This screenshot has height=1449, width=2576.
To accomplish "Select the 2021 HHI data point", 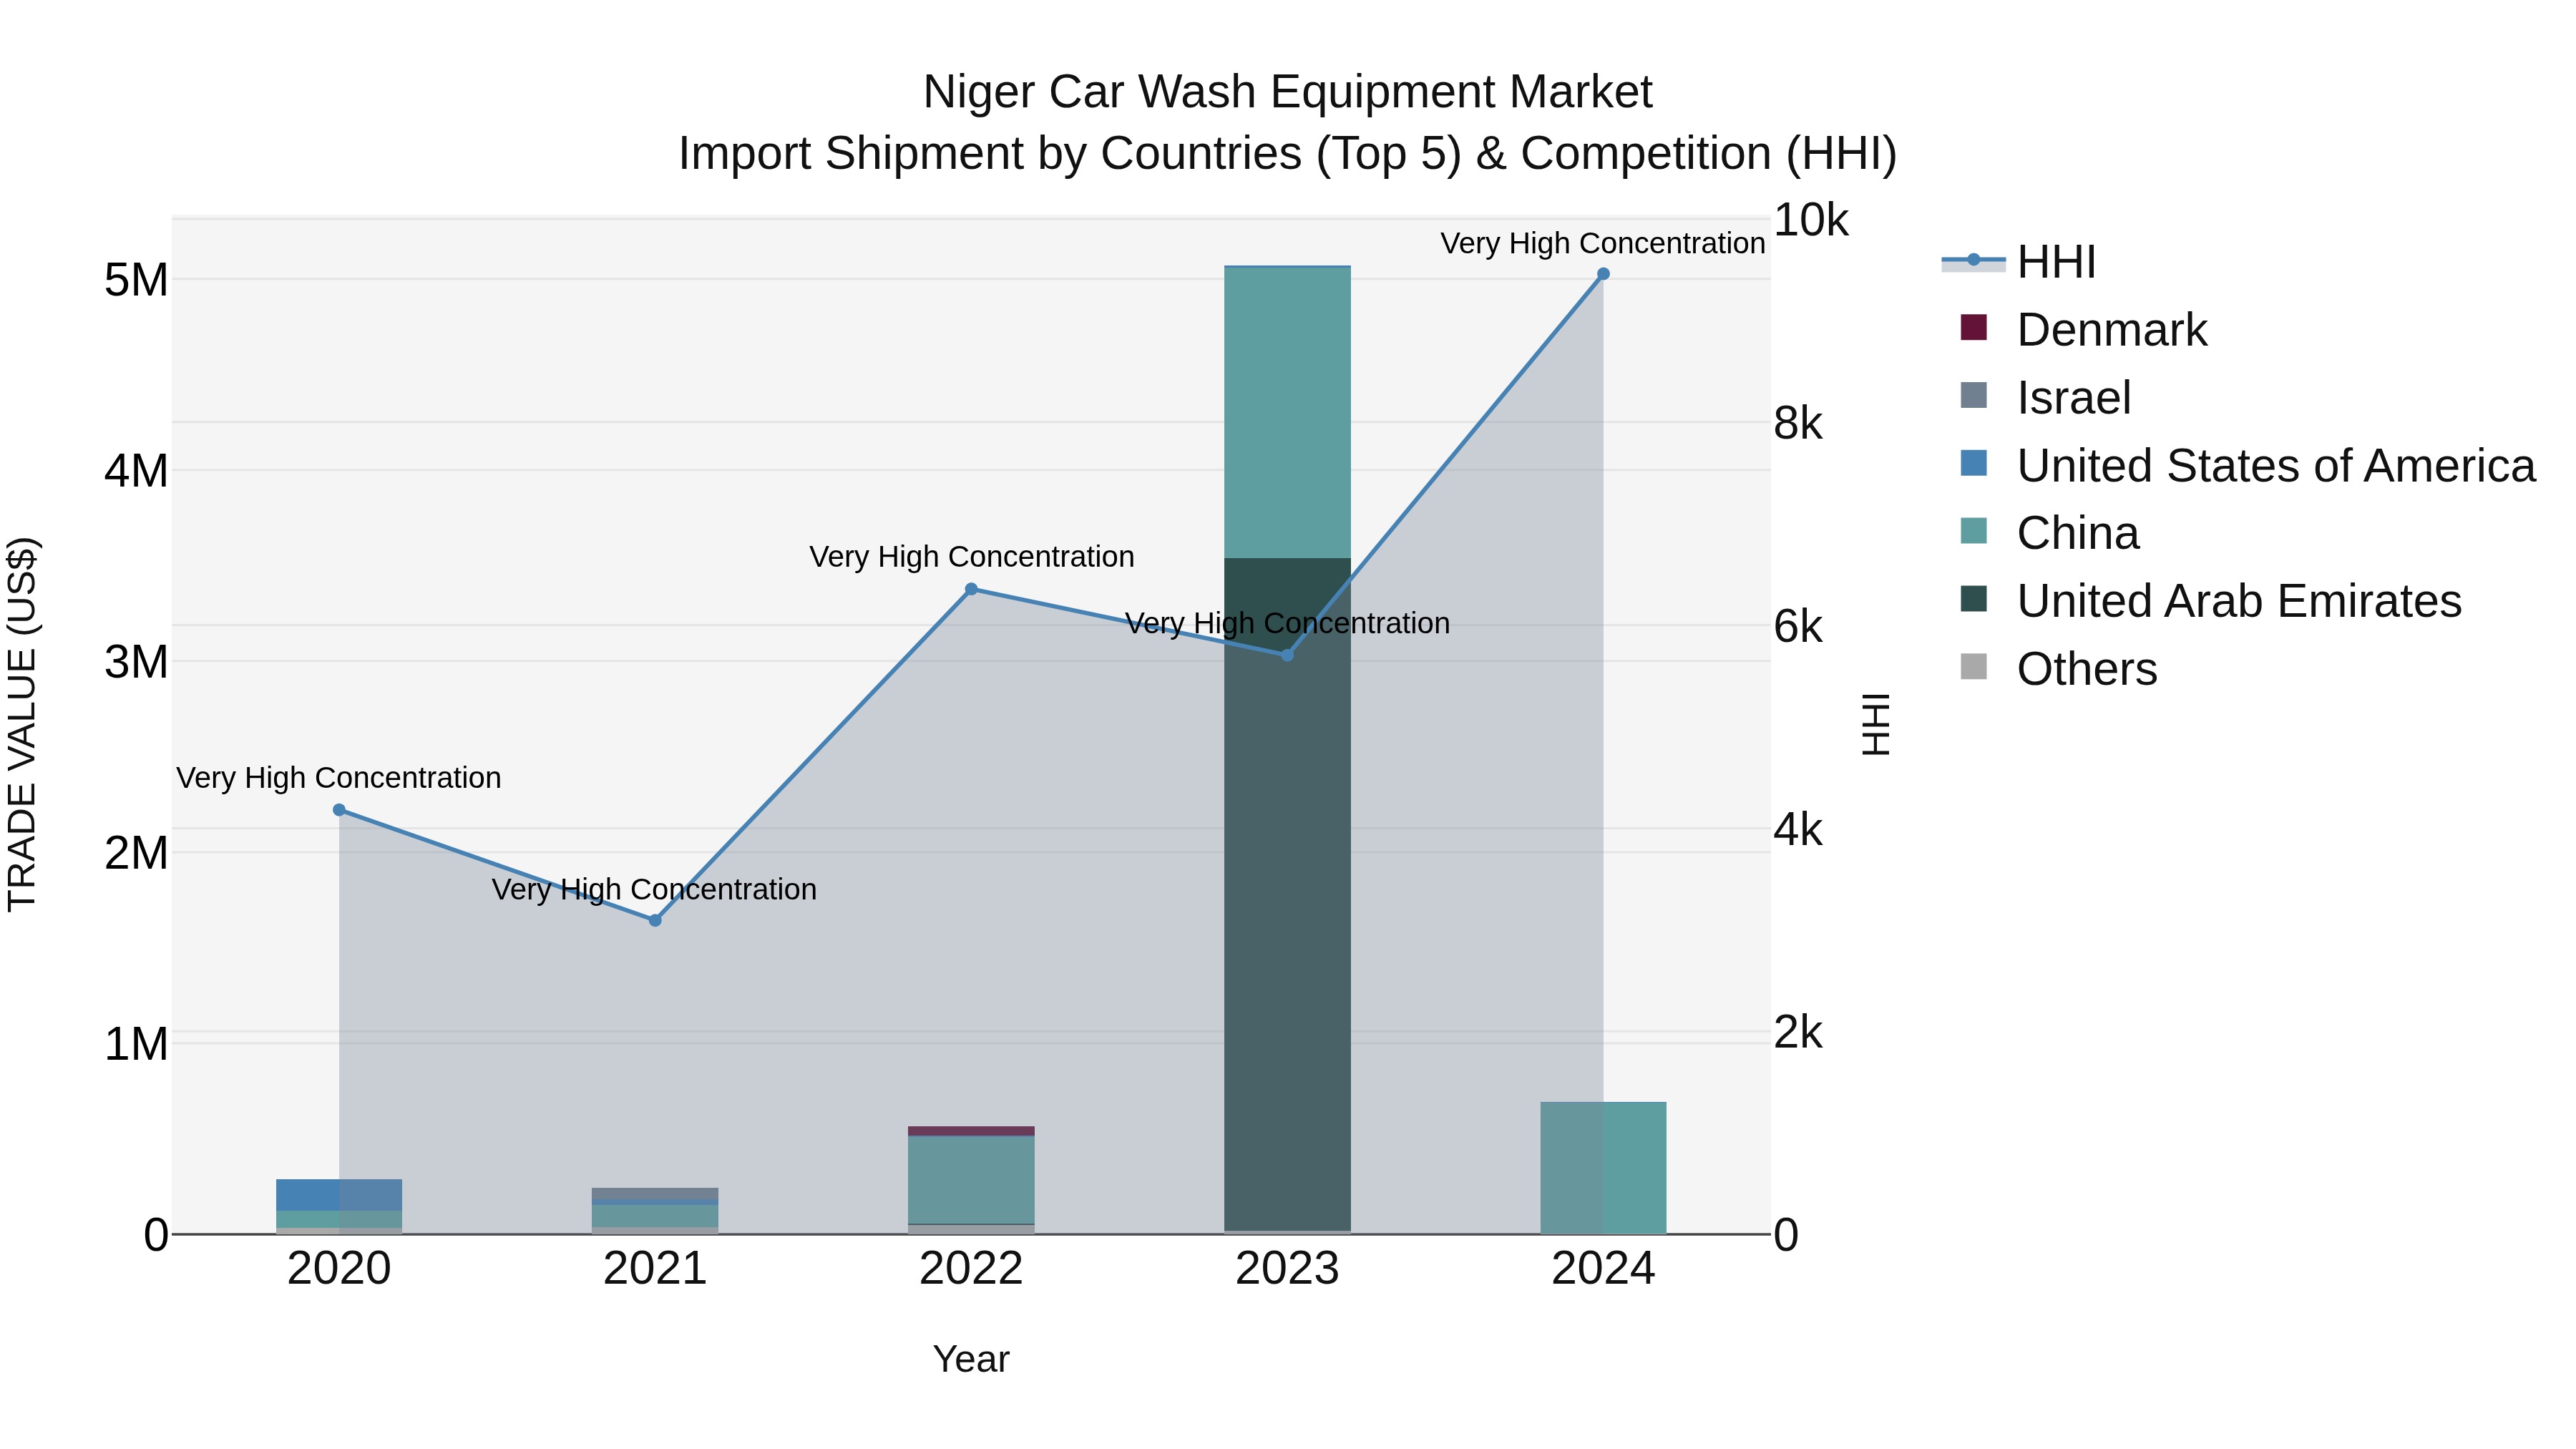I will [655, 921].
